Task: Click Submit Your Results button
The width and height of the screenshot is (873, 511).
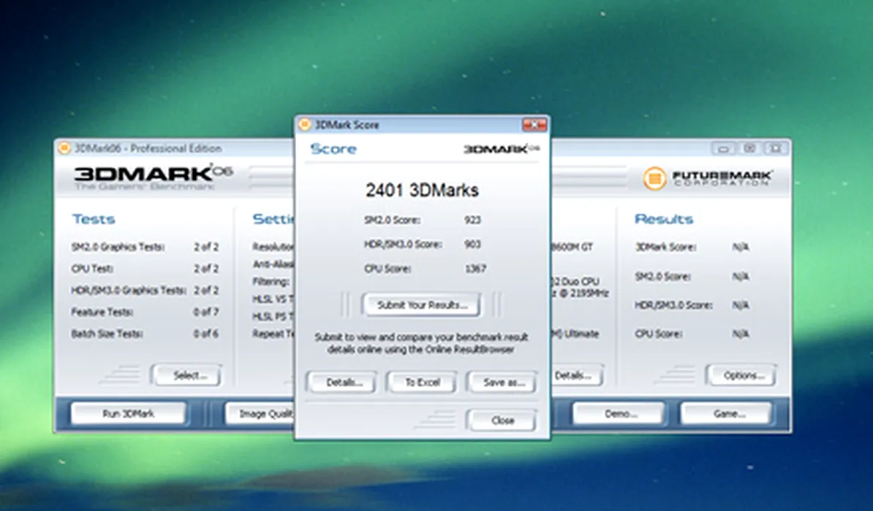Action: click(421, 304)
